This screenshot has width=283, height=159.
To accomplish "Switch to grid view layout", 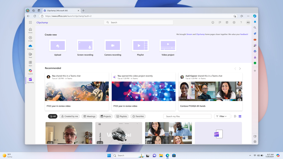I will point(240,116).
